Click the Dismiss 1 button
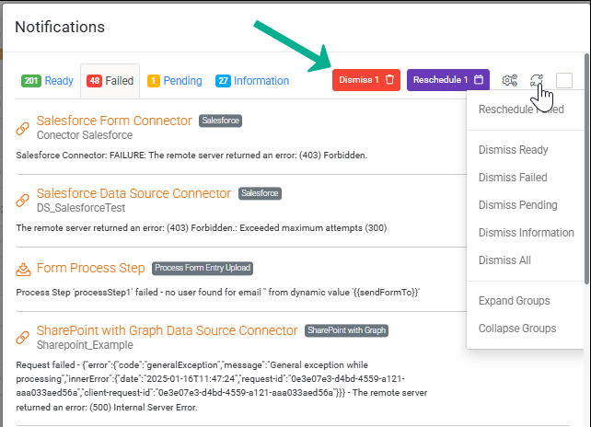The width and height of the screenshot is (591, 427). [x=366, y=80]
